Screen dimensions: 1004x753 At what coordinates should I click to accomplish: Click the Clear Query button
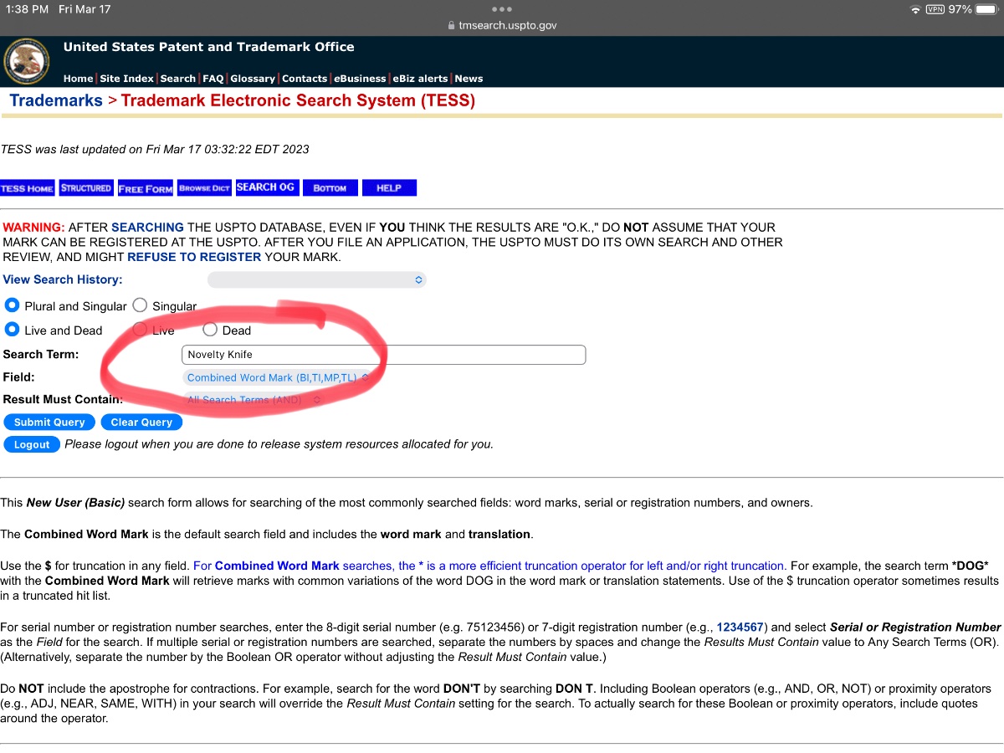141,423
